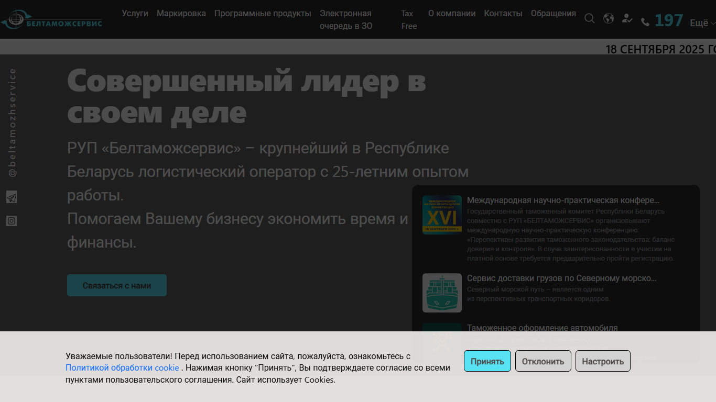Open the cargo ship news thumbnail
Viewport: 716px width, 402px height.
(442, 293)
